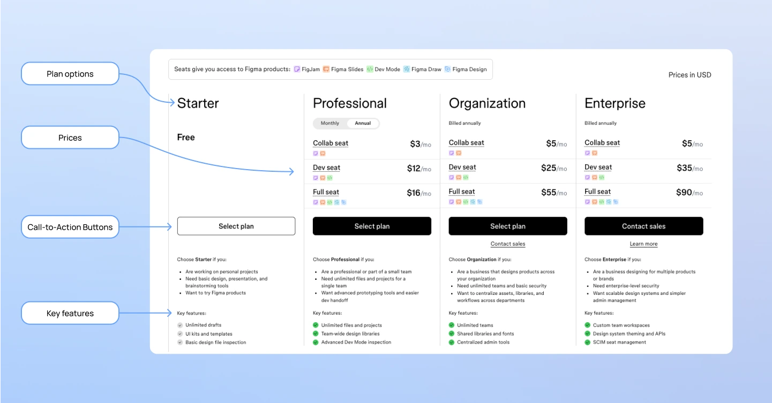This screenshot has height=403, width=772.
Task: Switch Professional billing to Monthly
Action: pyautogui.click(x=330, y=123)
